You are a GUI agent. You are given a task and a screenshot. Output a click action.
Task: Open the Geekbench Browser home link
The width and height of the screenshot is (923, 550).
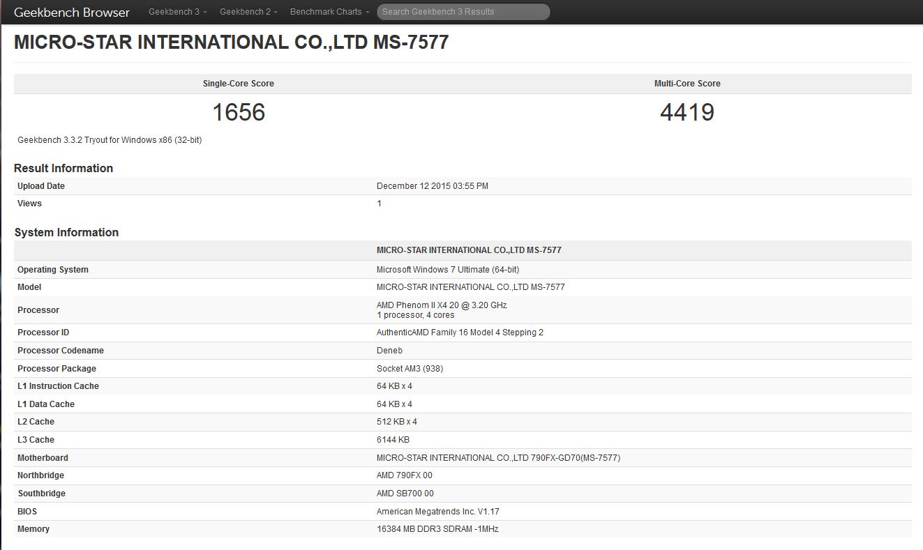pos(72,12)
